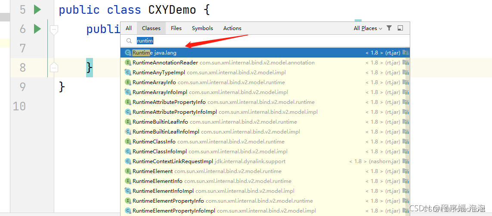
Task: Open the All Places scope dropdown
Action: click(368, 28)
